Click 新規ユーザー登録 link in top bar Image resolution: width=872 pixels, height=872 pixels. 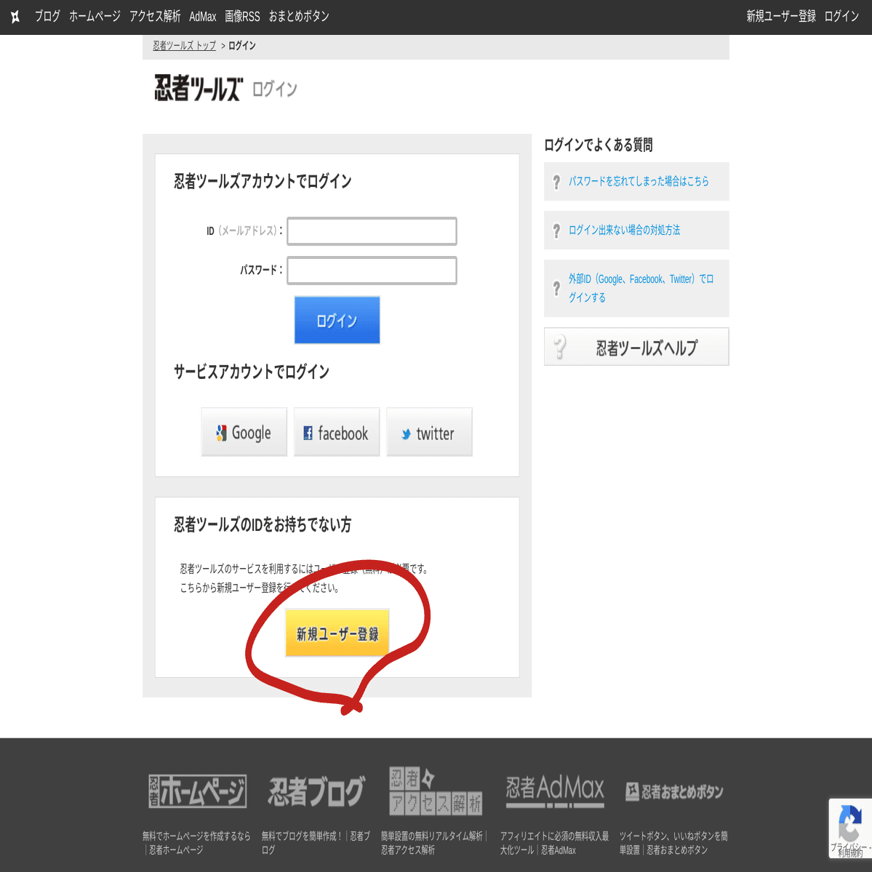pyautogui.click(x=781, y=17)
